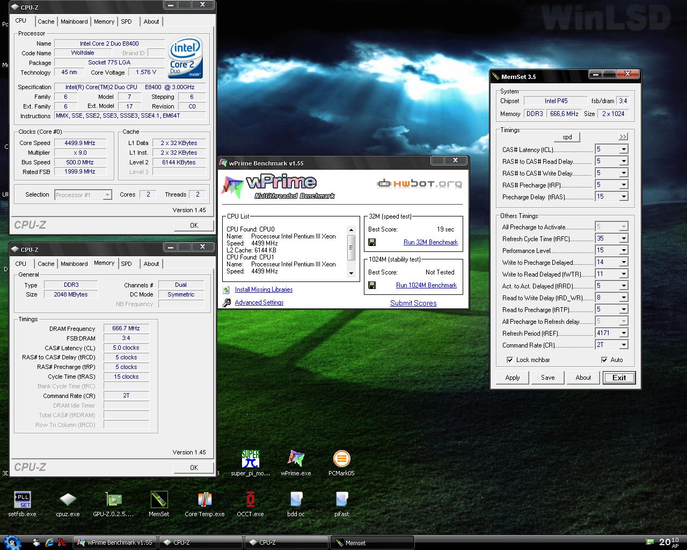This screenshot has height=550, width=687.
Task: Open MemSet desktop icon
Action: tap(159, 500)
